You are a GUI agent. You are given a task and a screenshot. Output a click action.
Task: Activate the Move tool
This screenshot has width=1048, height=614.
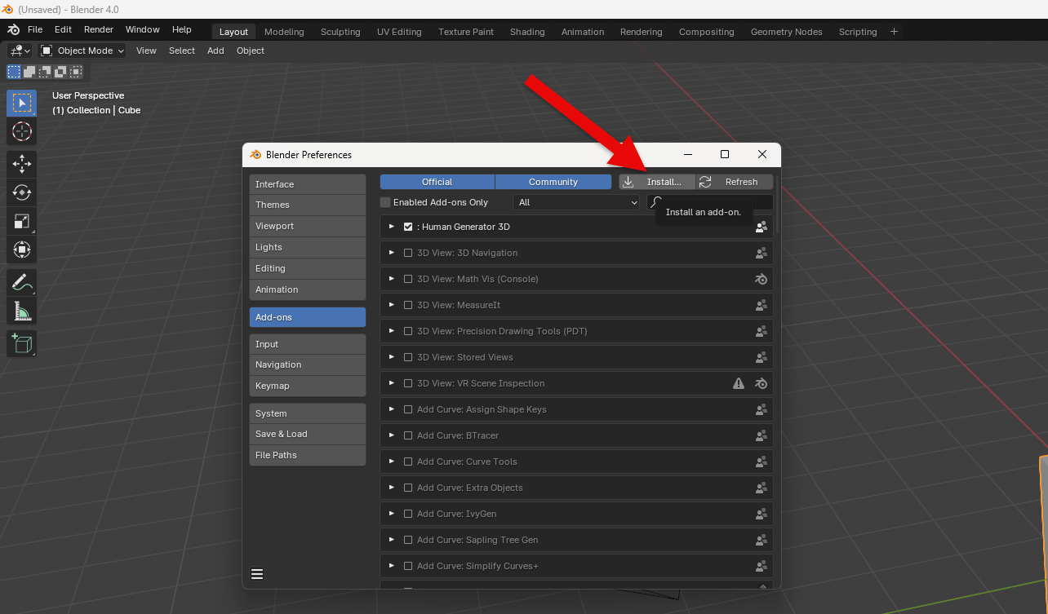tap(22, 164)
